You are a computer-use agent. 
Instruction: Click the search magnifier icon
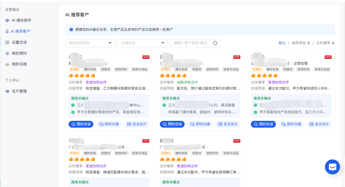click(215, 43)
